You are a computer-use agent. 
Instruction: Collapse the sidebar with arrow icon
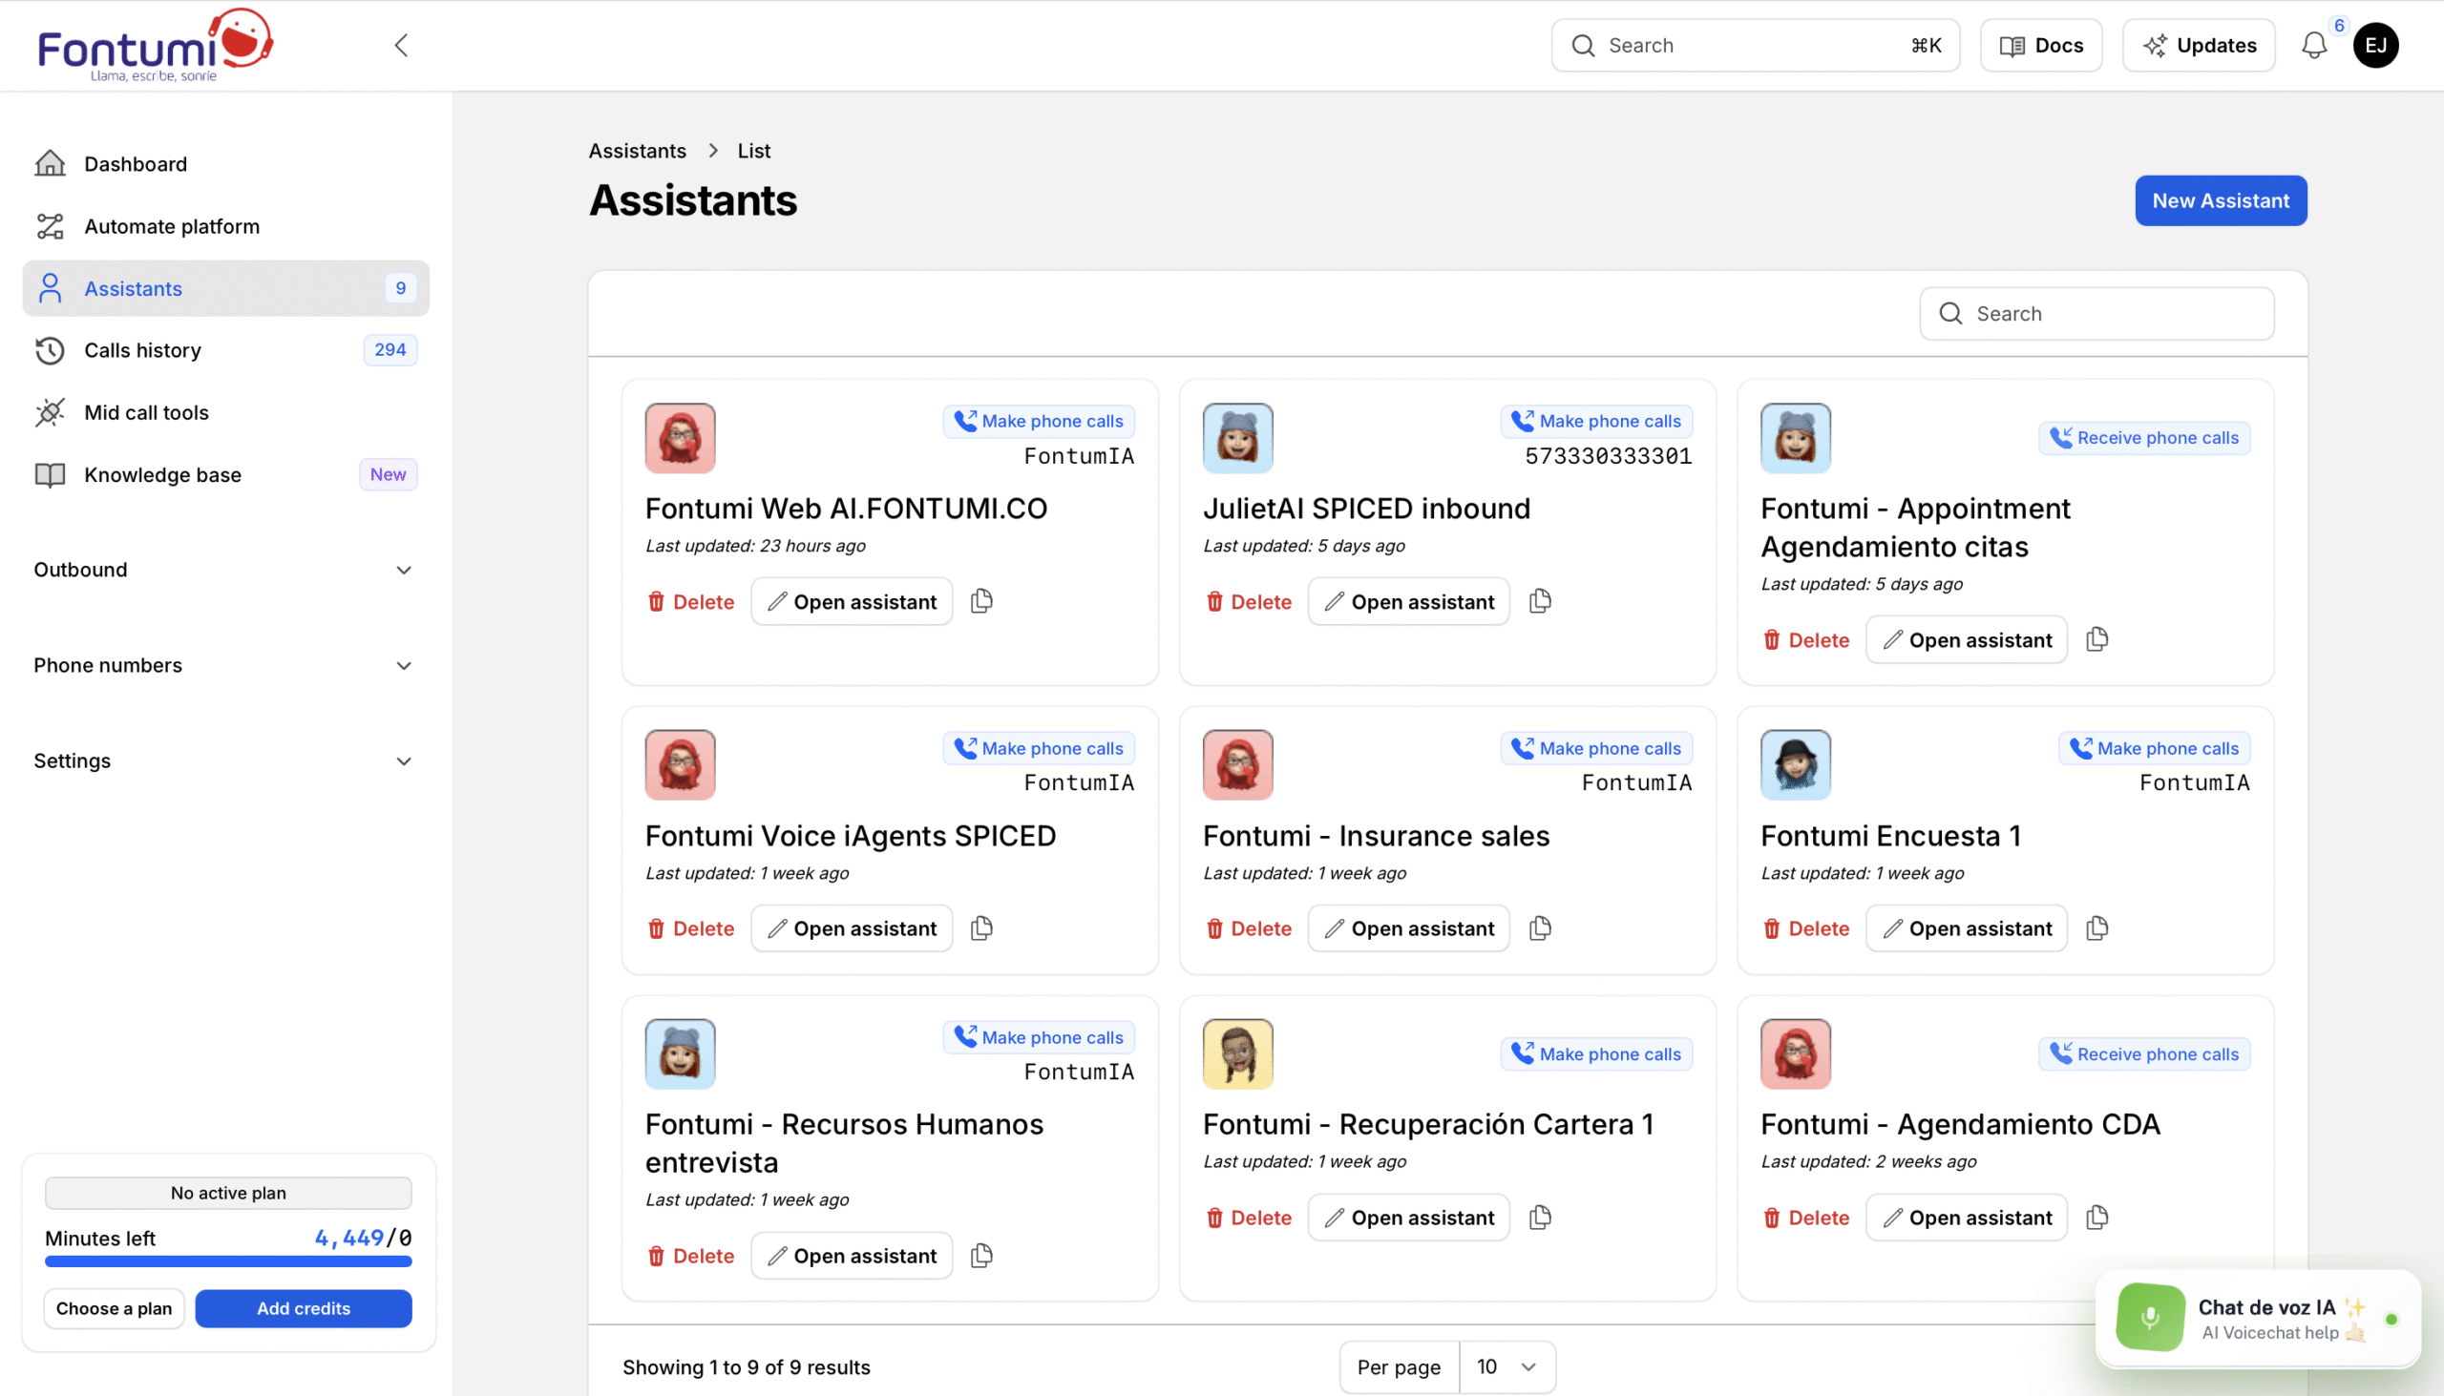pyautogui.click(x=401, y=45)
